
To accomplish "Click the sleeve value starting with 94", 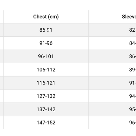I will tap(133, 96).
